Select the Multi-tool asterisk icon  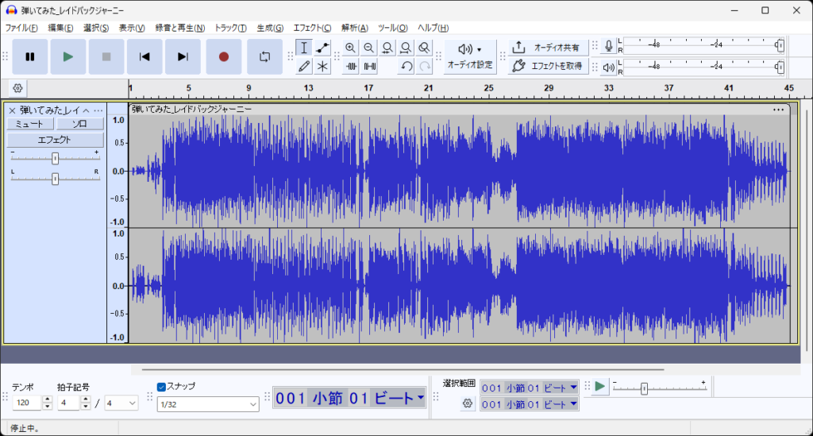tap(322, 66)
